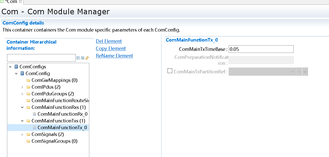Click the add plus icon beside ComMainTxPartitionRef

[305, 72]
